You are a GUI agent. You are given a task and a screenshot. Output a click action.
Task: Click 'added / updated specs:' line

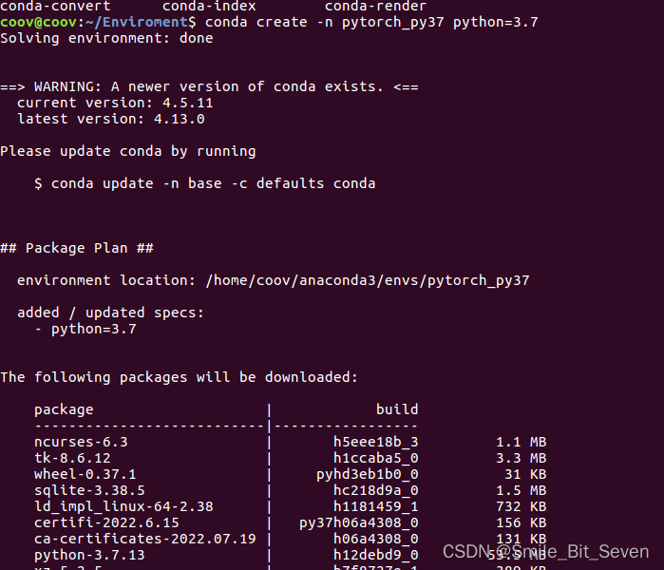[x=110, y=313]
